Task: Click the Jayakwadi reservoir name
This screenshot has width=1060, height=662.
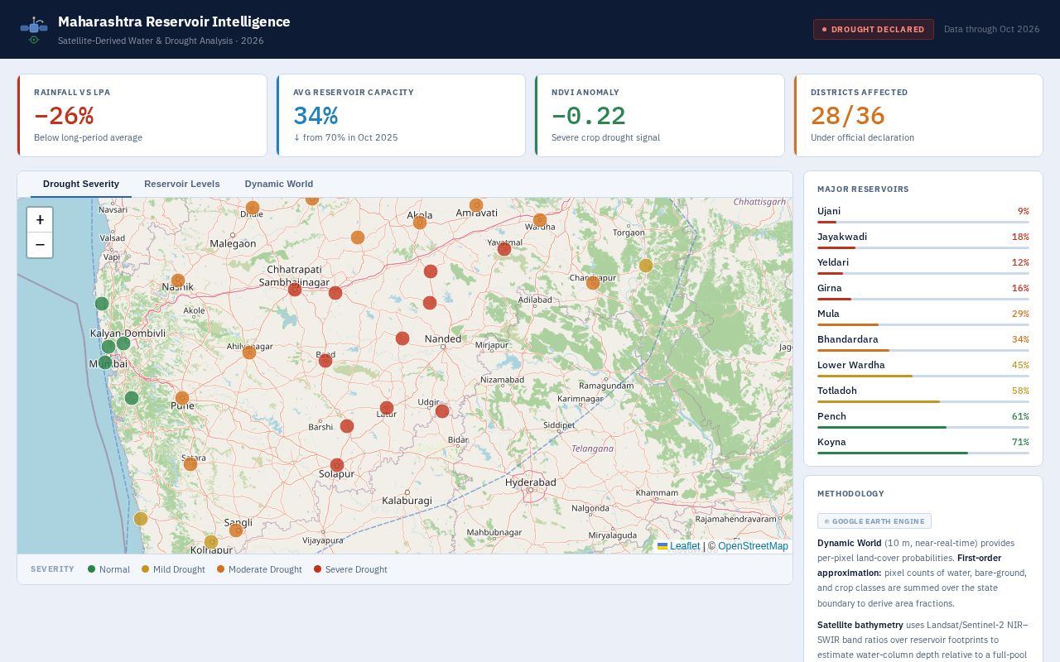Action: [842, 237]
